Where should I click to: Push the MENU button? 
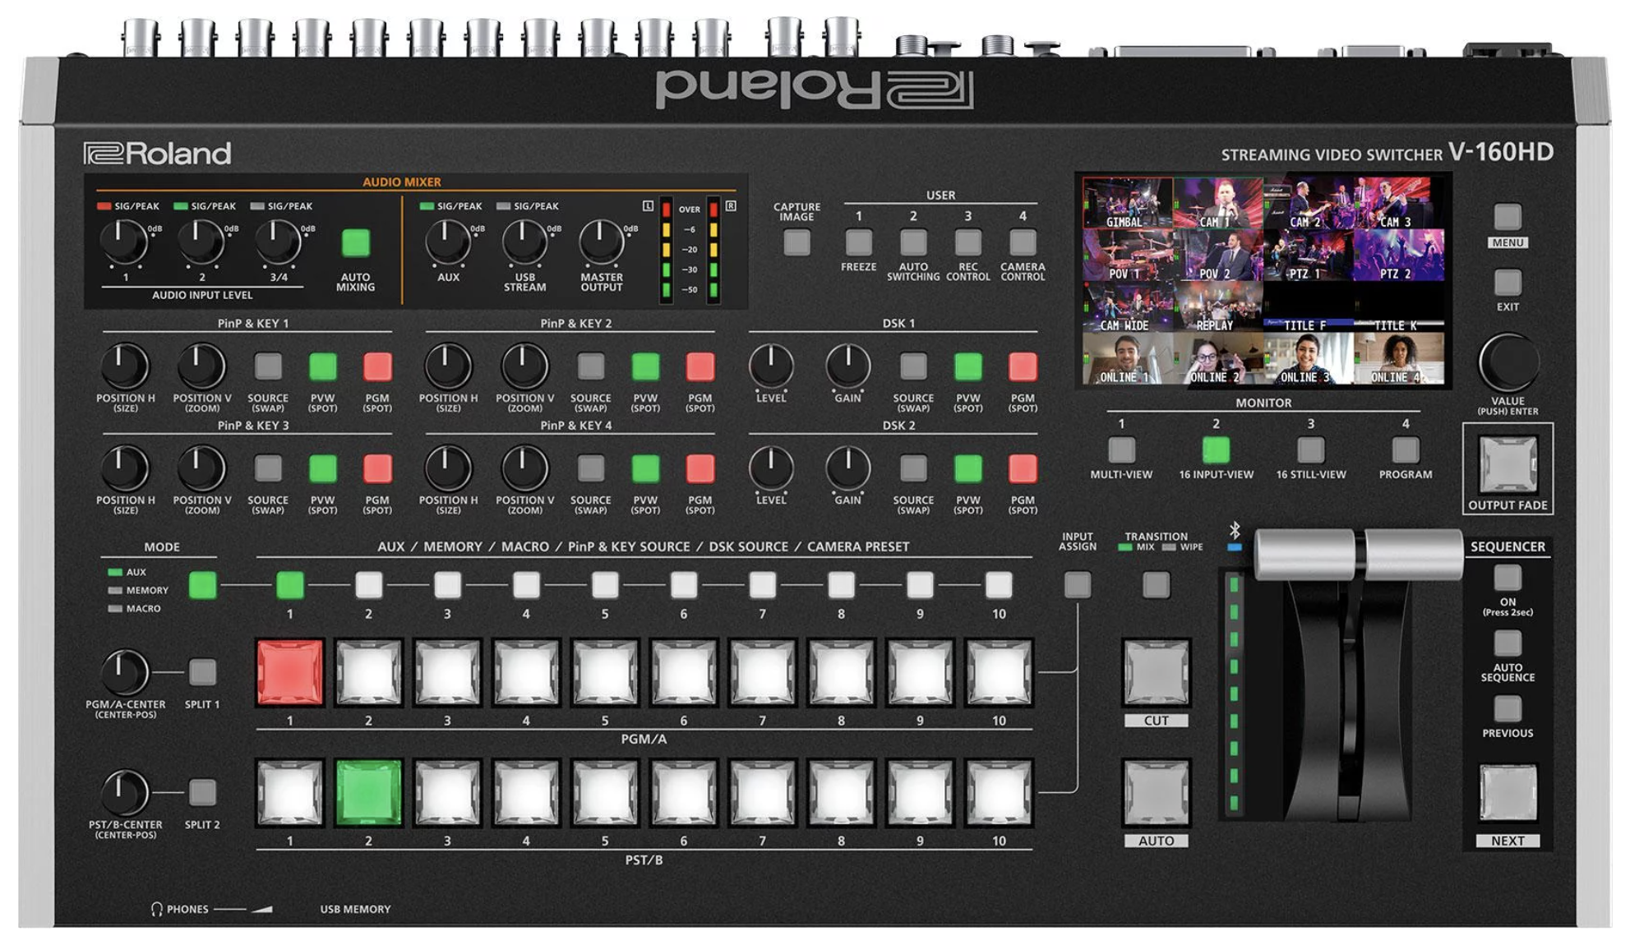point(1507,217)
